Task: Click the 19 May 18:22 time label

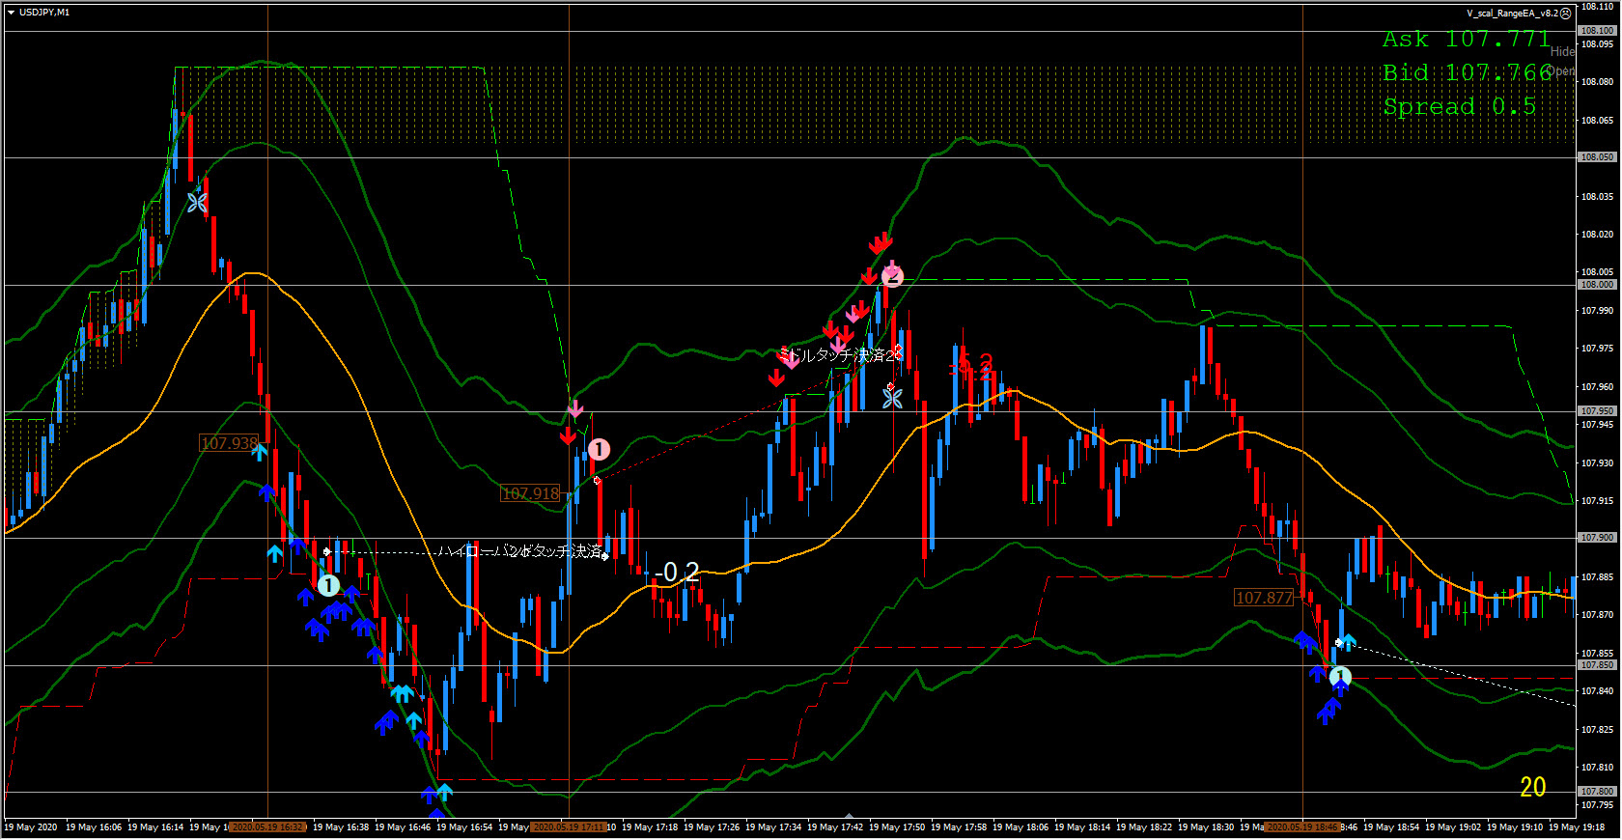Action: [1144, 827]
